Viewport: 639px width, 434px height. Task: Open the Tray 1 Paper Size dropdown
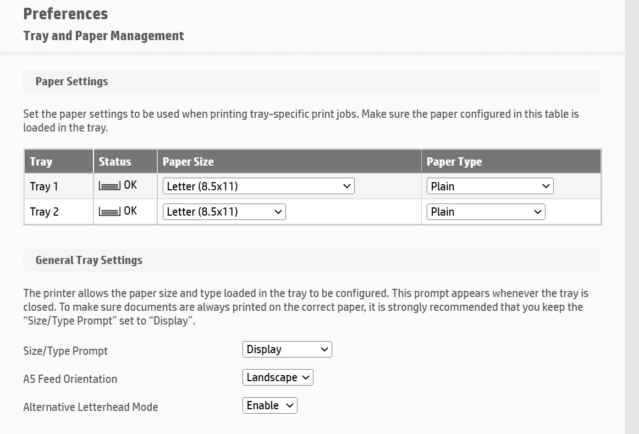pyautogui.click(x=258, y=186)
